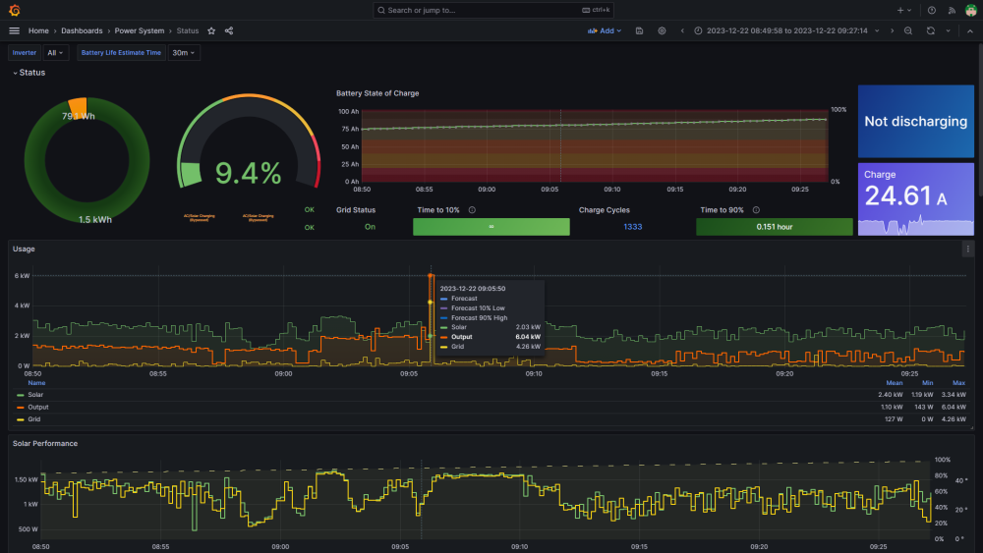This screenshot has height=553, width=983.
Task: Click the orange segment of the donut chart
Action: click(78, 106)
